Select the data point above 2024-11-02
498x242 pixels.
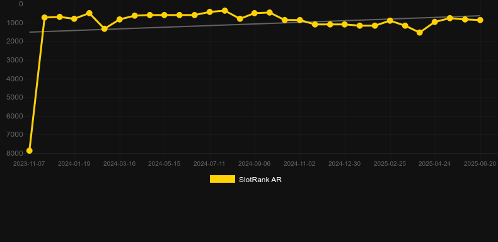click(299, 20)
